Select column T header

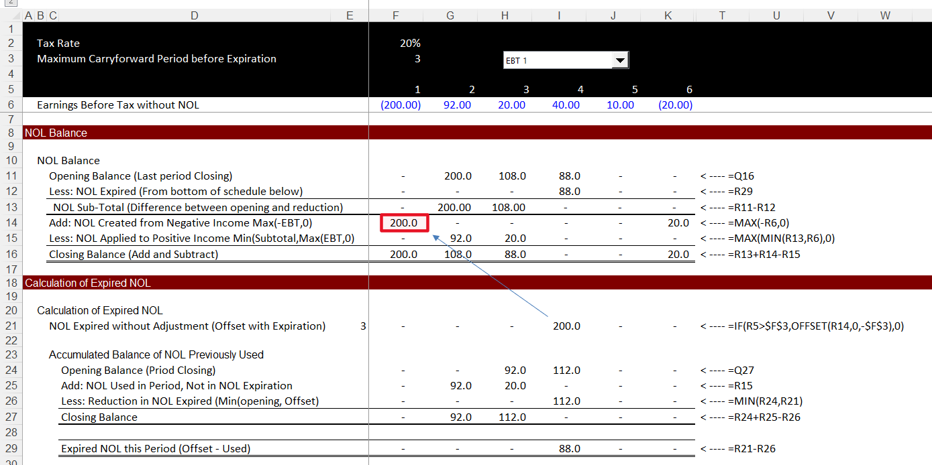(x=722, y=15)
